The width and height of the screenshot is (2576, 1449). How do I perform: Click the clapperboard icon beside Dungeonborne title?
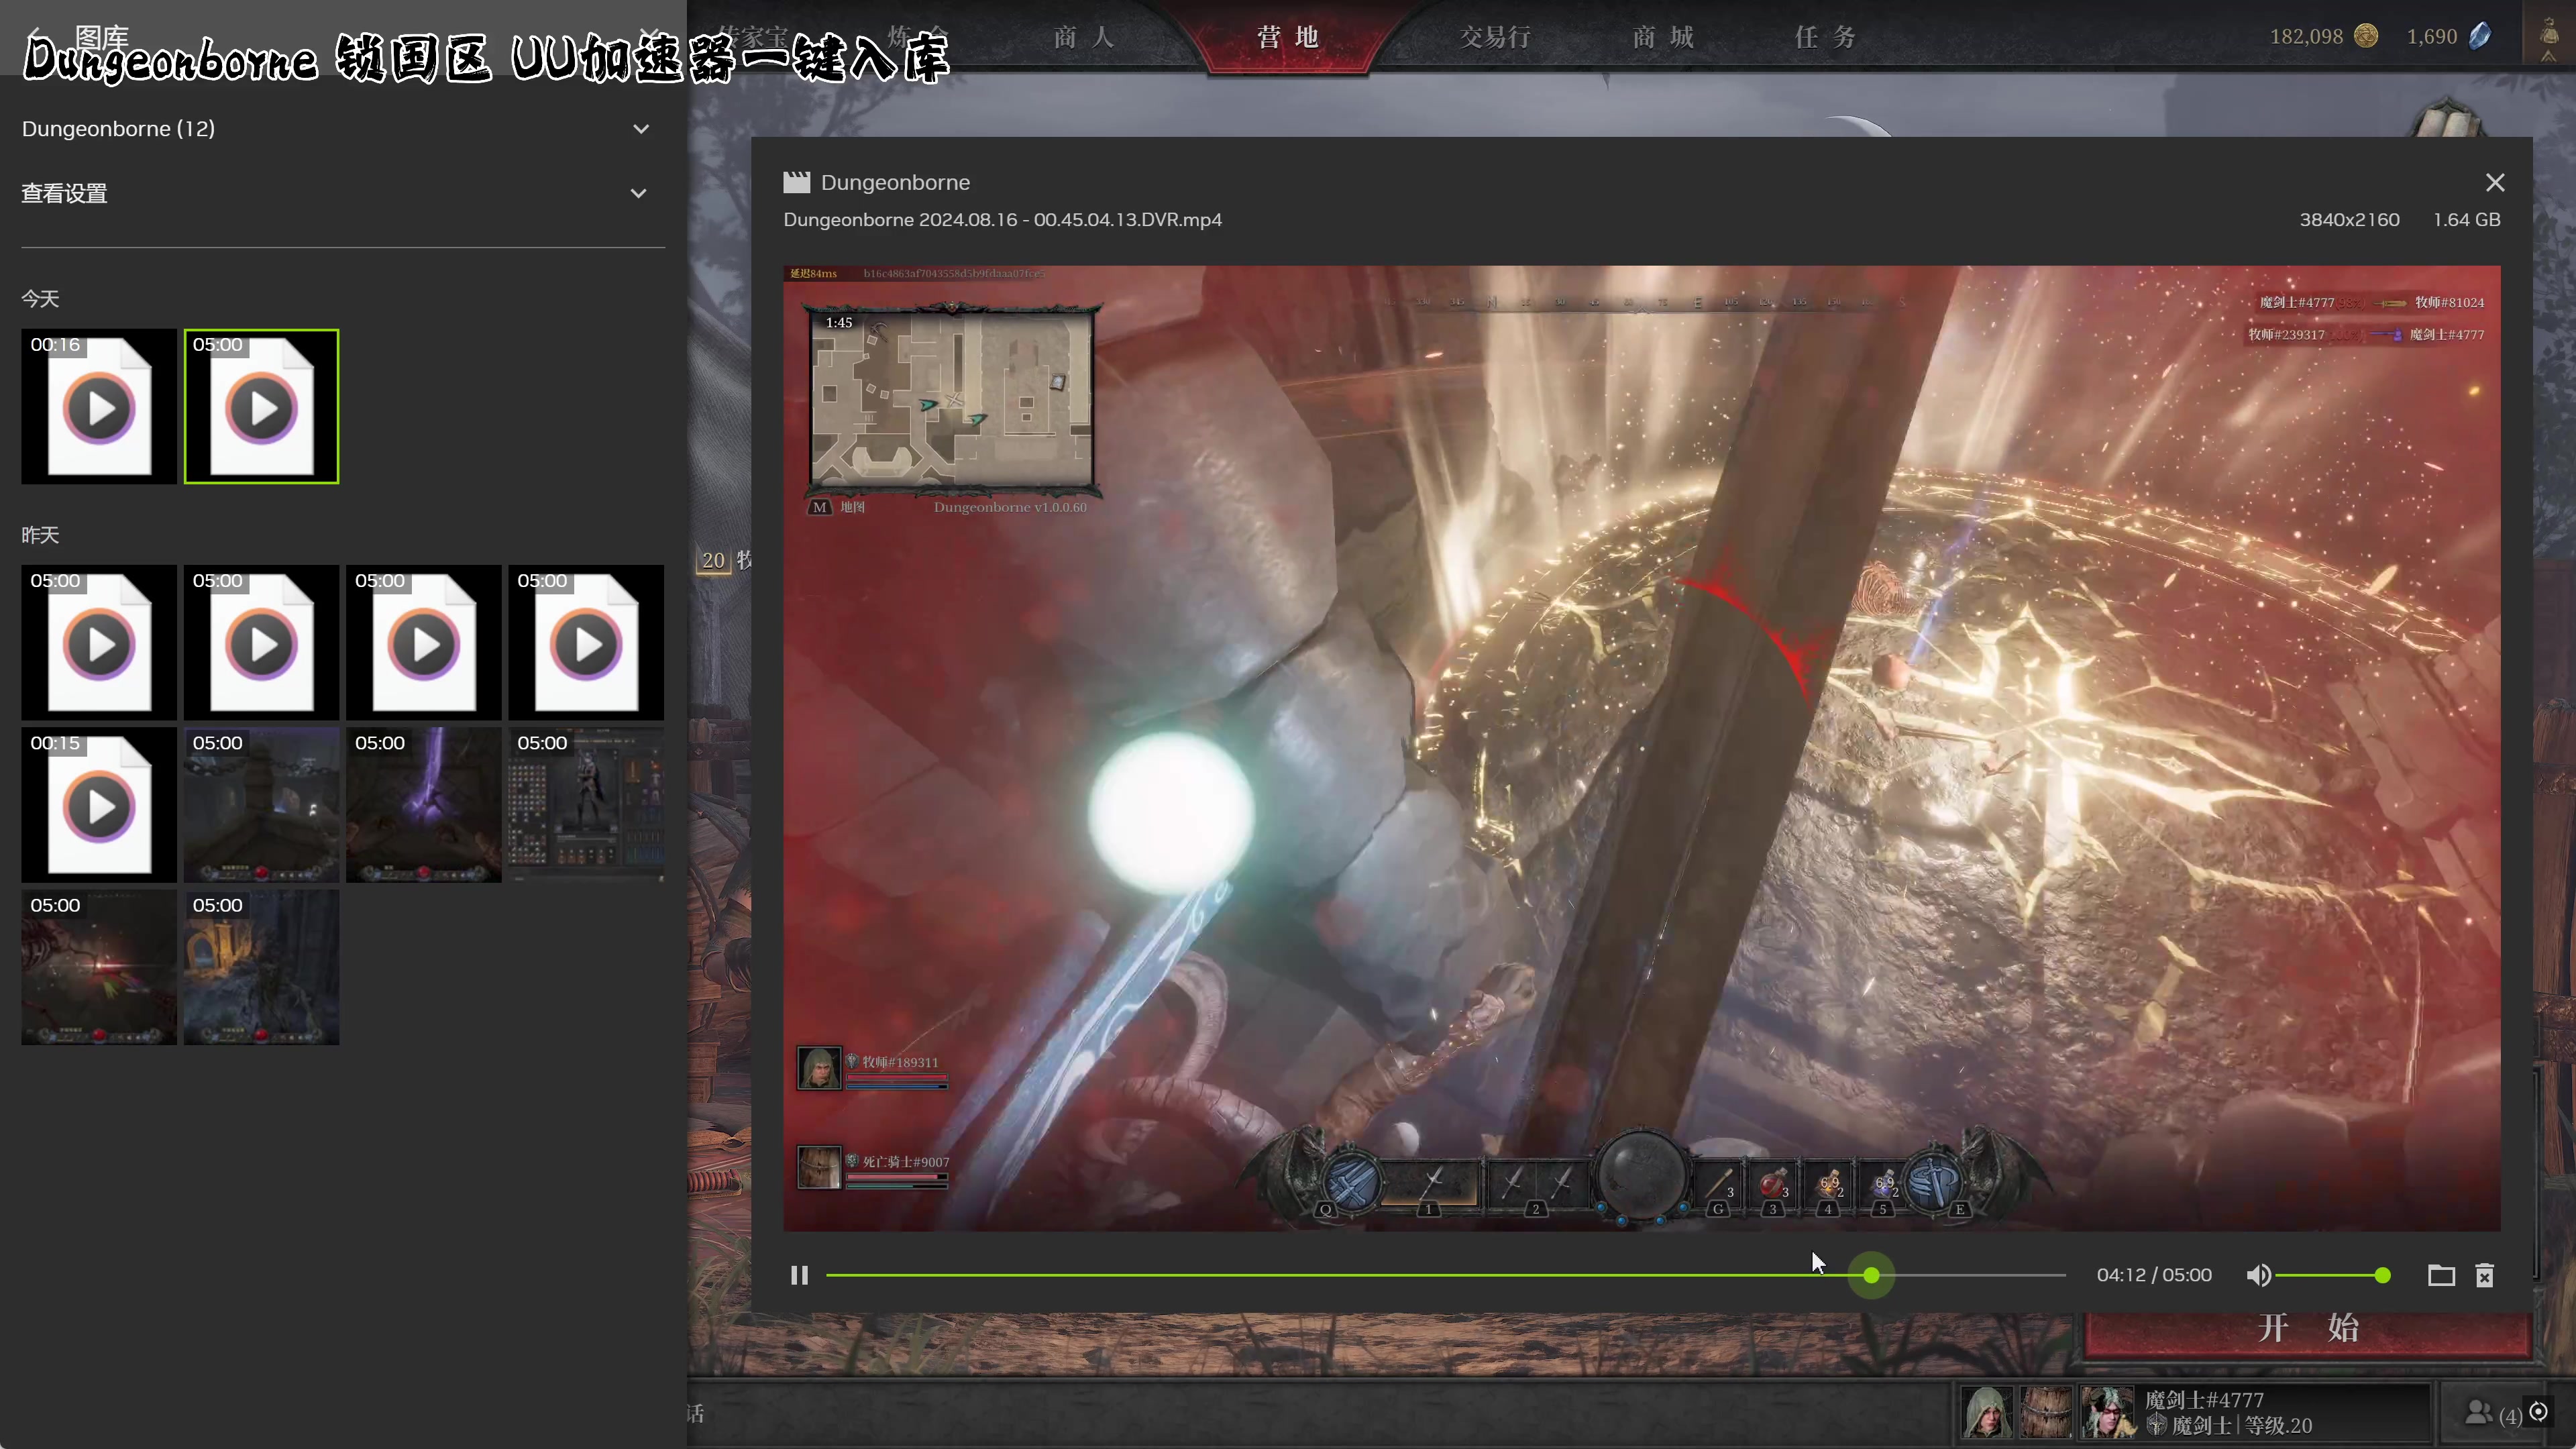point(796,182)
